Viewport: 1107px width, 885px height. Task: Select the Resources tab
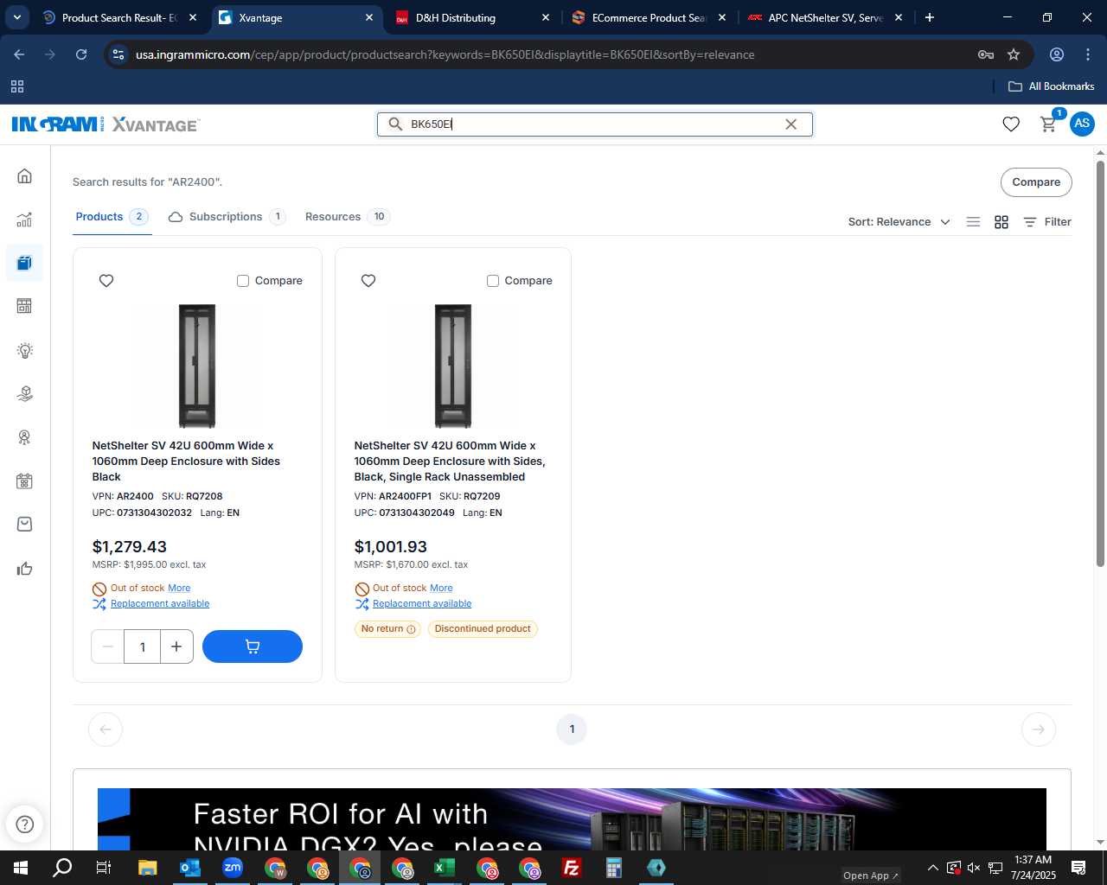pyautogui.click(x=347, y=217)
